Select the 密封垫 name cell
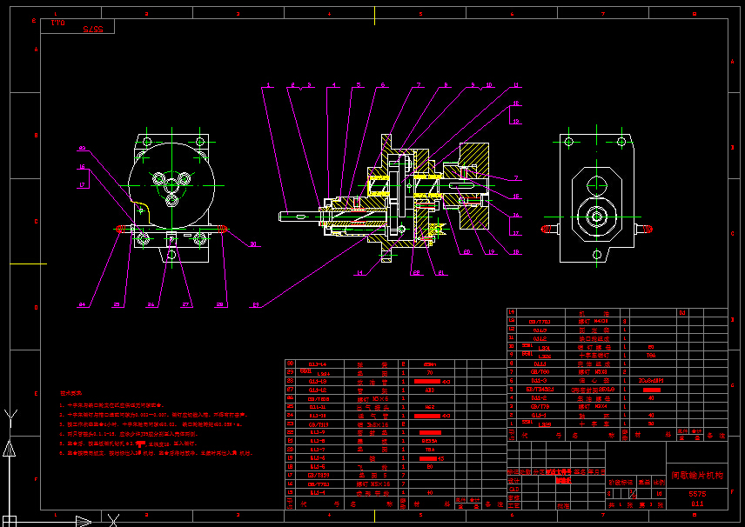 point(373,433)
